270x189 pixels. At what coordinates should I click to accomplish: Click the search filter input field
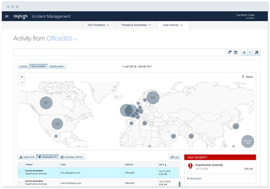click(x=120, y=52)
